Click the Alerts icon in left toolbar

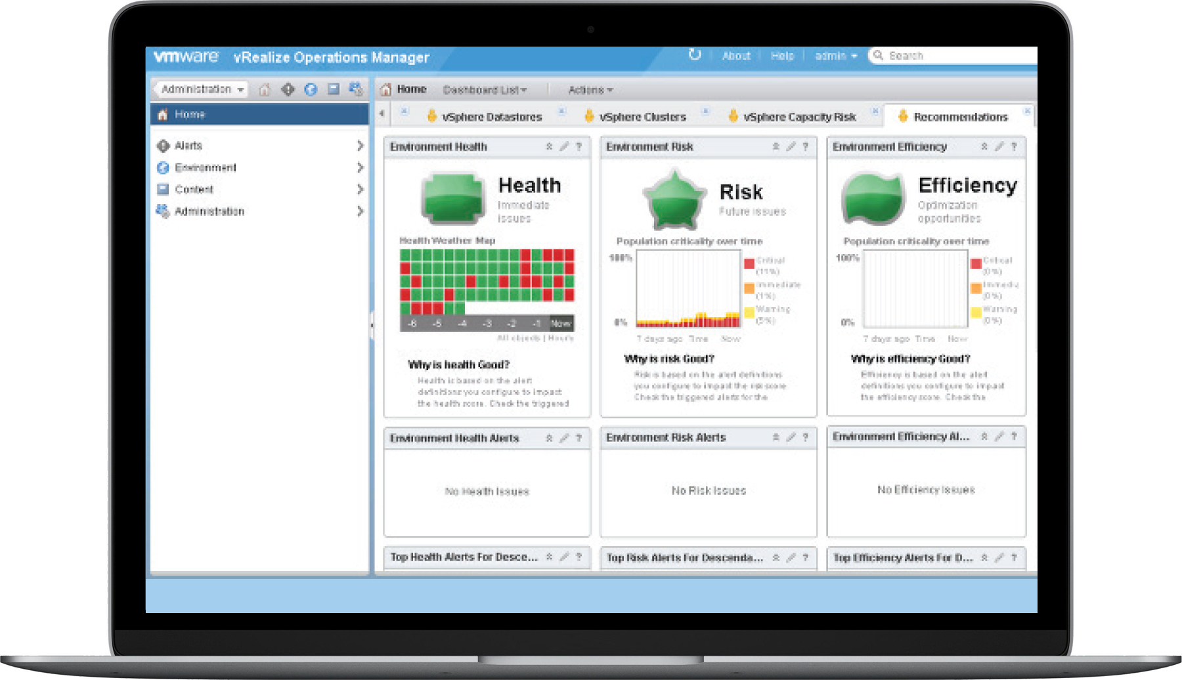pos(288,89)
